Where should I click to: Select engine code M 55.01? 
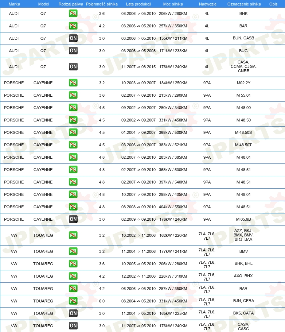pyautogui.click(x=243, y=95)
